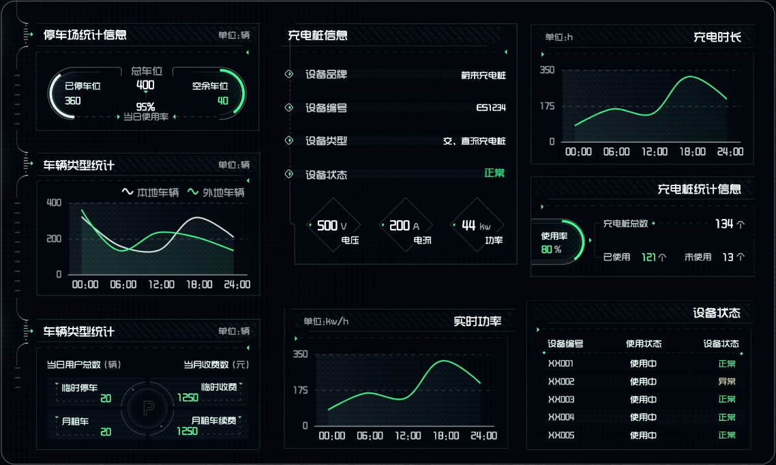Screen dimensions: 776x465
Task: Click the green arrow before 停车场统计信息 title
Action: 30,34
